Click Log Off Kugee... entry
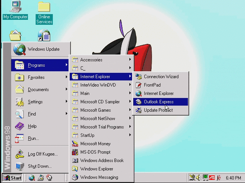 pyautogui.click(x=40, y=154)
